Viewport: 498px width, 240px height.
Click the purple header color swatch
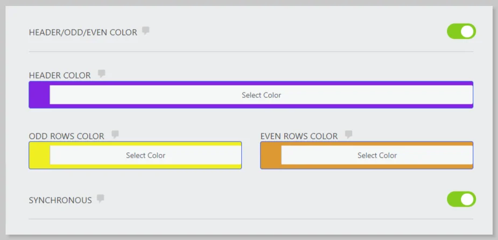click(39, 95)
